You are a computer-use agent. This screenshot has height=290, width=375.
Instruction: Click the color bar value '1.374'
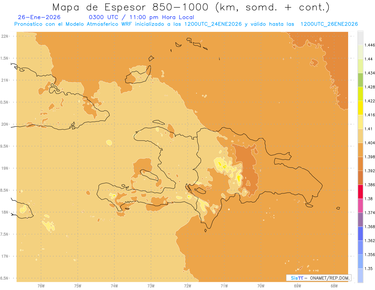[370, 213]
